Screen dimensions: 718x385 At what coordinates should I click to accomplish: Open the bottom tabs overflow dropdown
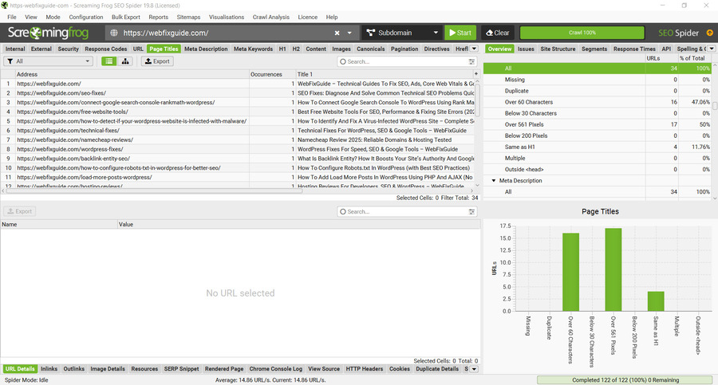click(475, 369)
